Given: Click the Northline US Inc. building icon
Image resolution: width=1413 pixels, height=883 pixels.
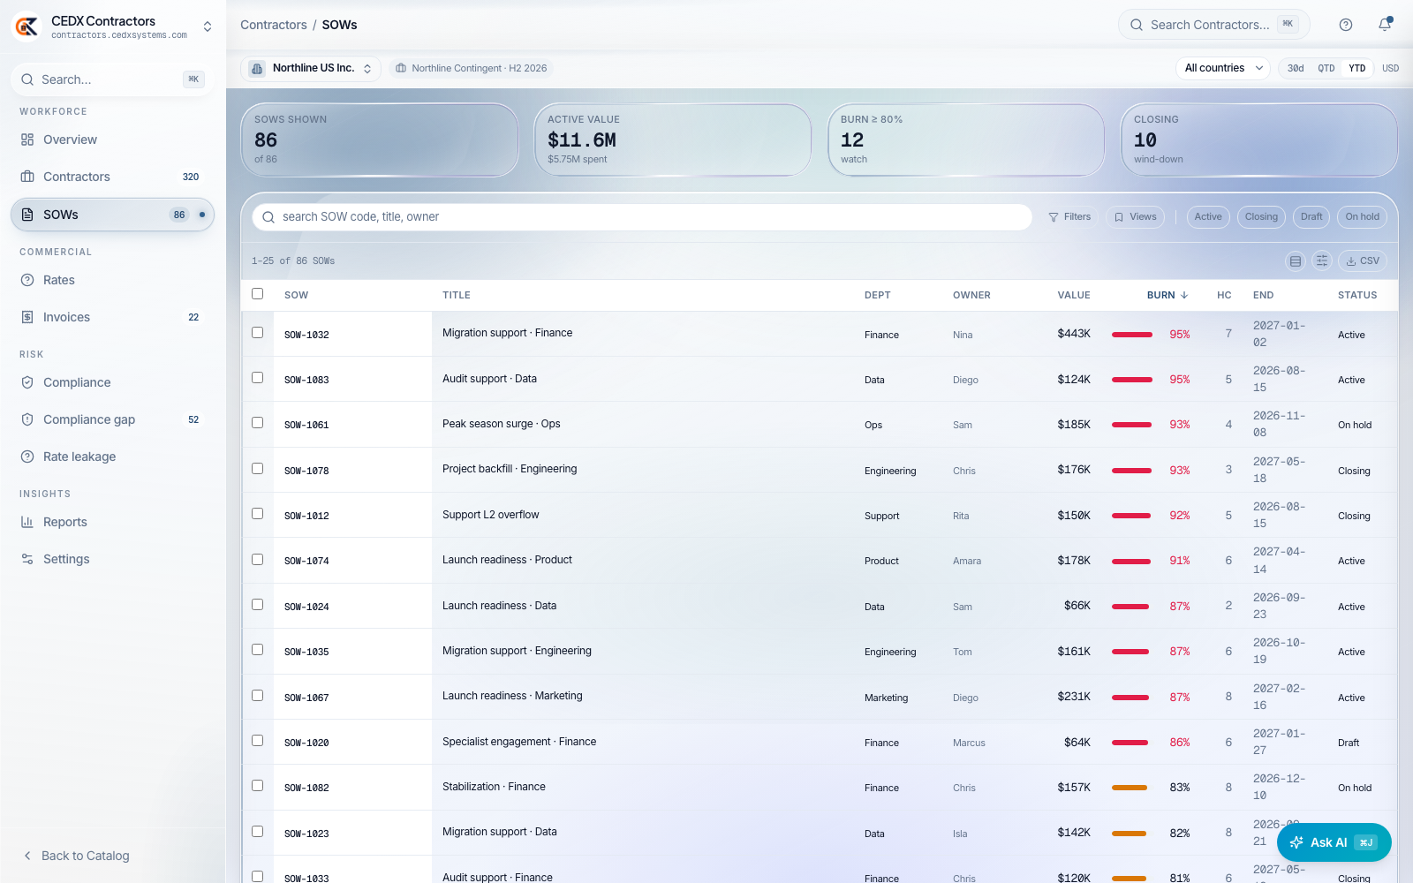Looking at the screenshot, I should 257,68.
